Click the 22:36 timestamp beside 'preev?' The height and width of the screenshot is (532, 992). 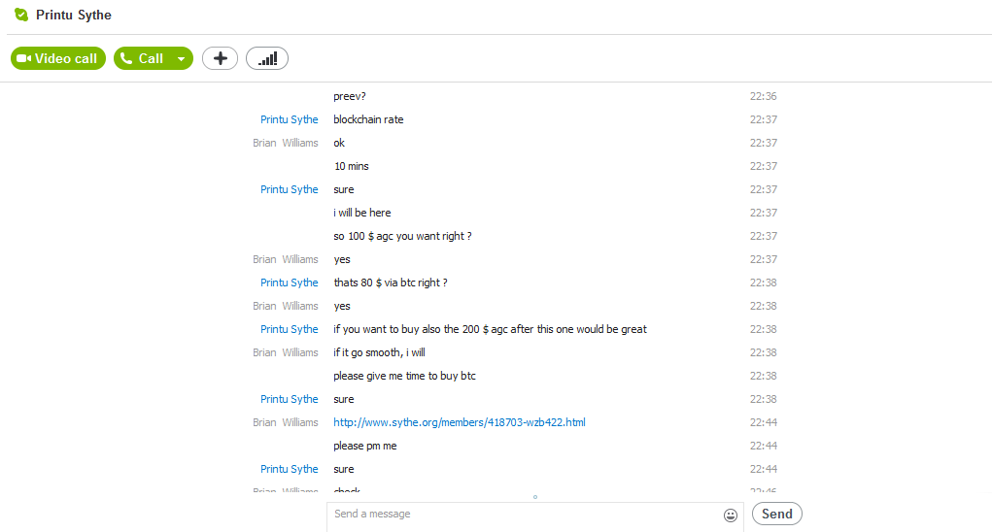tap(763, 96)
